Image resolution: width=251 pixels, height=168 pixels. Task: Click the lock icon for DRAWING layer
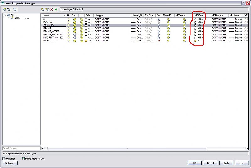81,25
